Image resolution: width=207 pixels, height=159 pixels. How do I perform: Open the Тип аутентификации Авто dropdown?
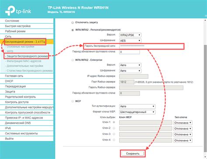pyautogui.click(x=137, y=106)
